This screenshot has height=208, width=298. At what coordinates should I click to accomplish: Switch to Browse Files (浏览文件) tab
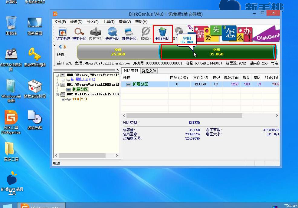coord(149,71)
